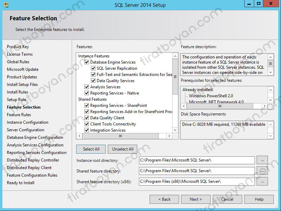The width and height of the screenshot is (281, 211).
Task: Feature description scroll down arrow
Action: (x=271, y=72)
